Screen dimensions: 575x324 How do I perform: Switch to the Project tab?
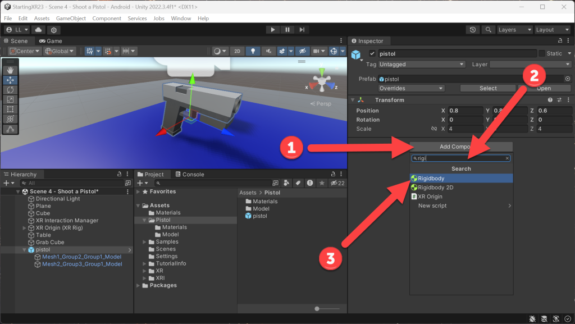click(150, 175)
